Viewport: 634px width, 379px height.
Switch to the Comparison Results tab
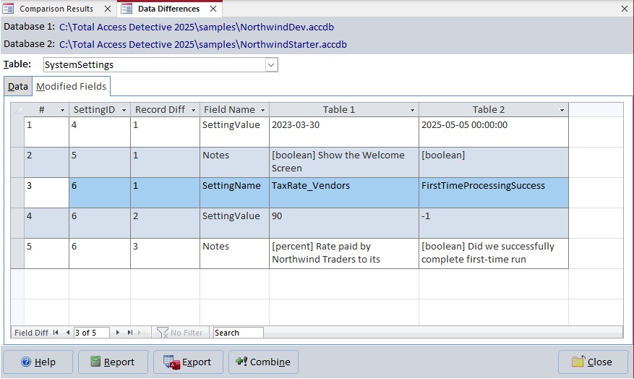coord(56,9)
